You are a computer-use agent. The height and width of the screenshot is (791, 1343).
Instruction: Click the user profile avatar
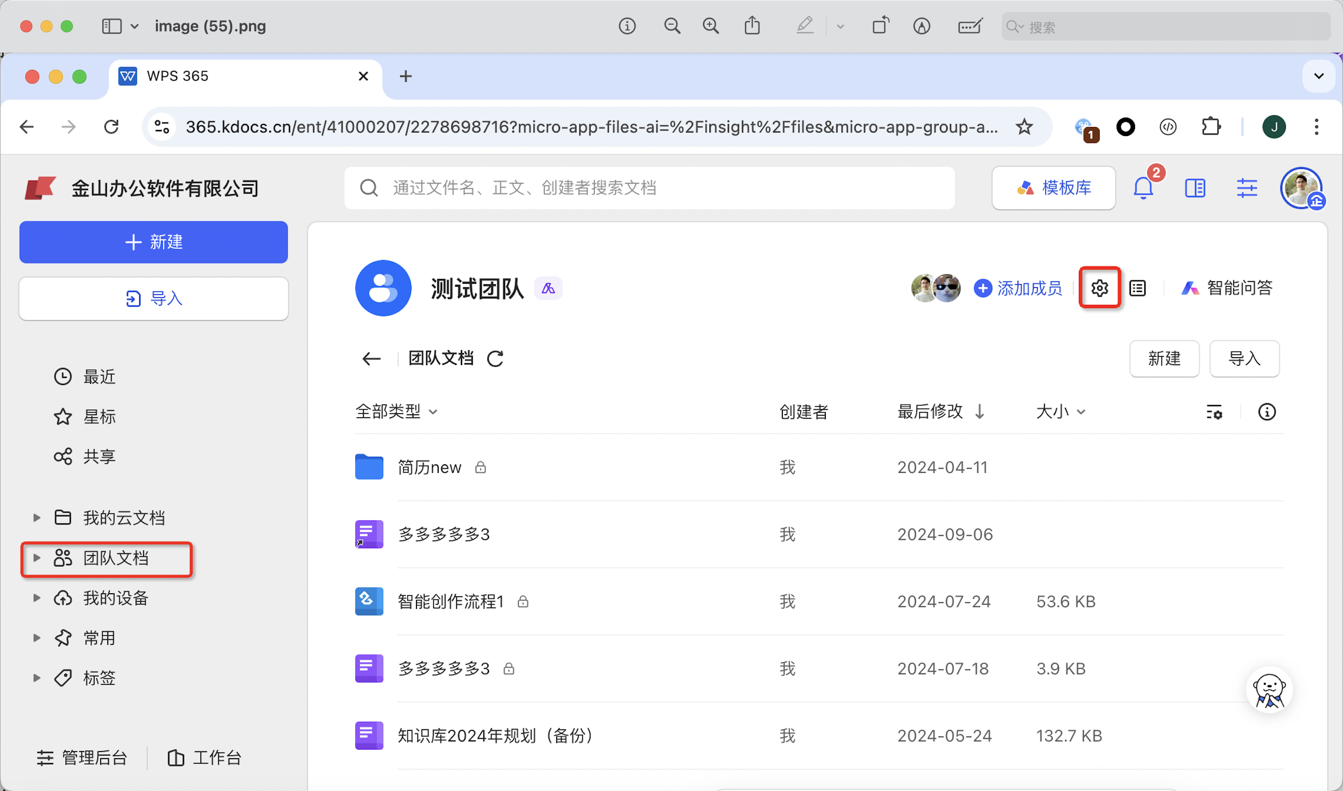point(1301,188)
